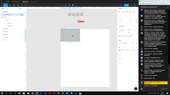Click the Present play button
The image size is (170, 95).
pos(131,5)
